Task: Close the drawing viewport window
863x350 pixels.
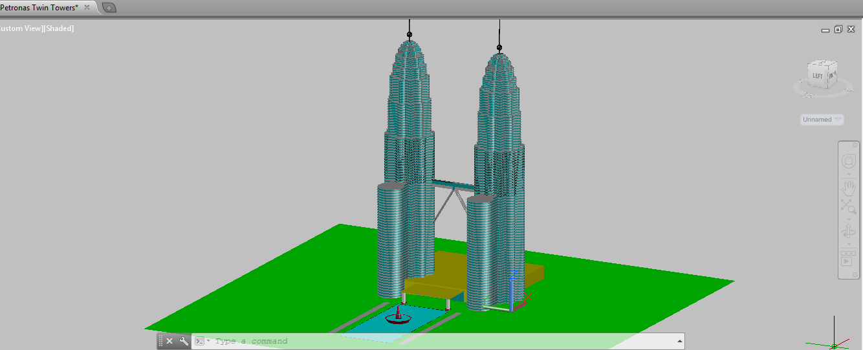Action: point(851,29)
